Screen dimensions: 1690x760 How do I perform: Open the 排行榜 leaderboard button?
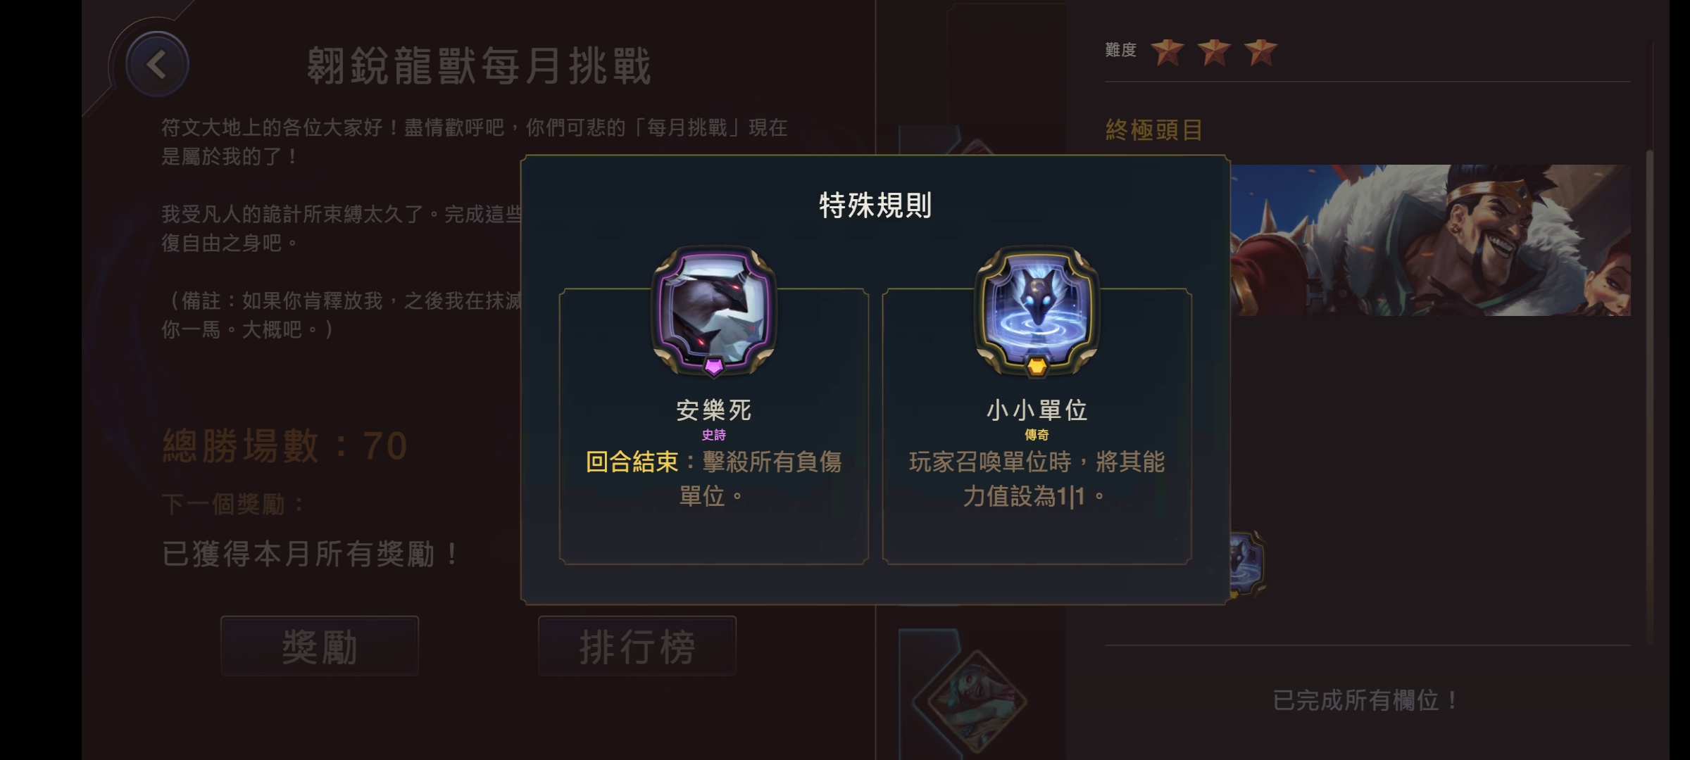tap(637, 646)
